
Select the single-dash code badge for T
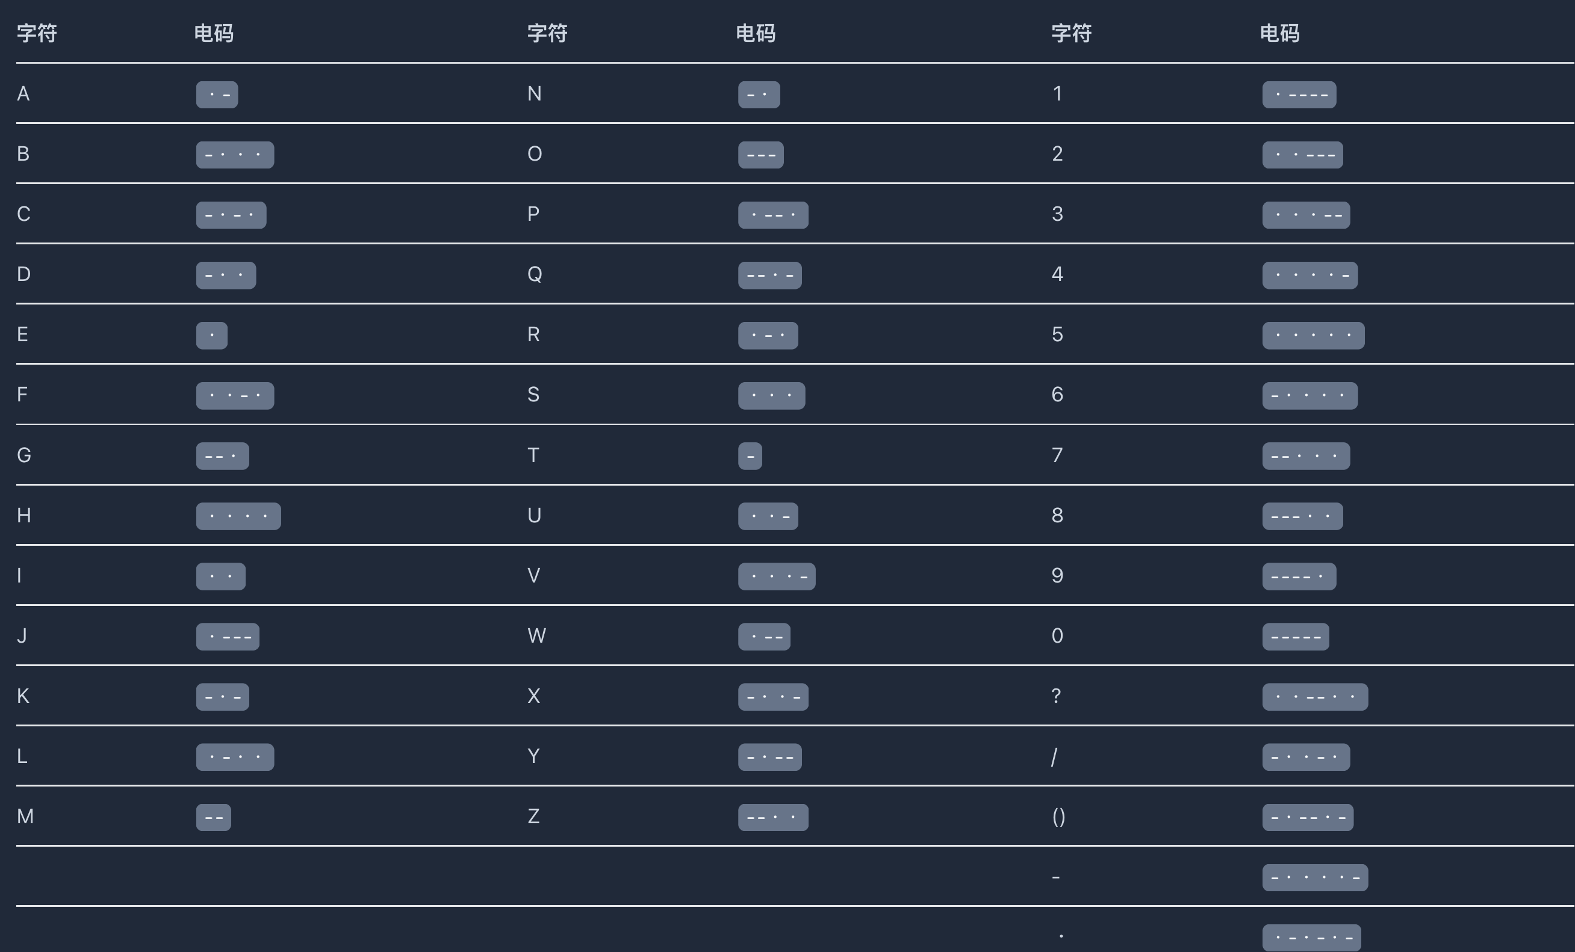750,456
